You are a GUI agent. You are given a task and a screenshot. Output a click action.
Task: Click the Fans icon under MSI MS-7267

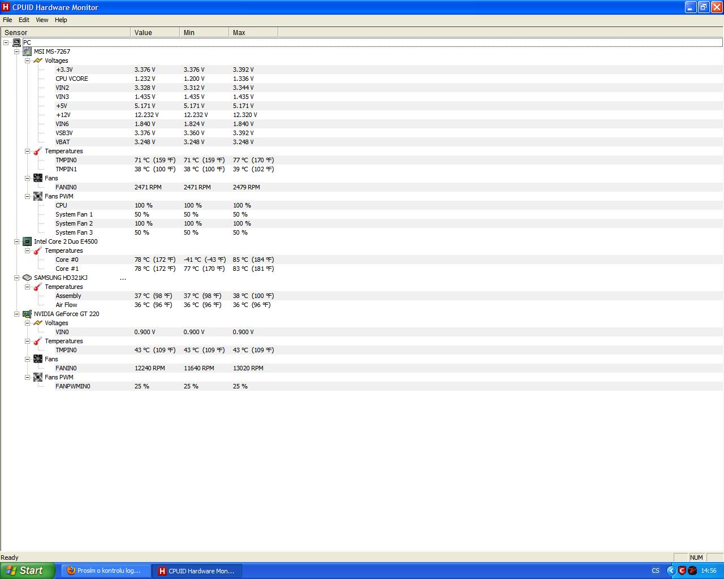click(38, 178)
